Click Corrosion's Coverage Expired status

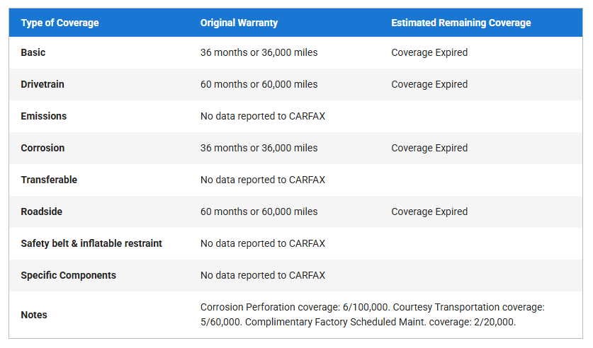(x=429, y=148)
